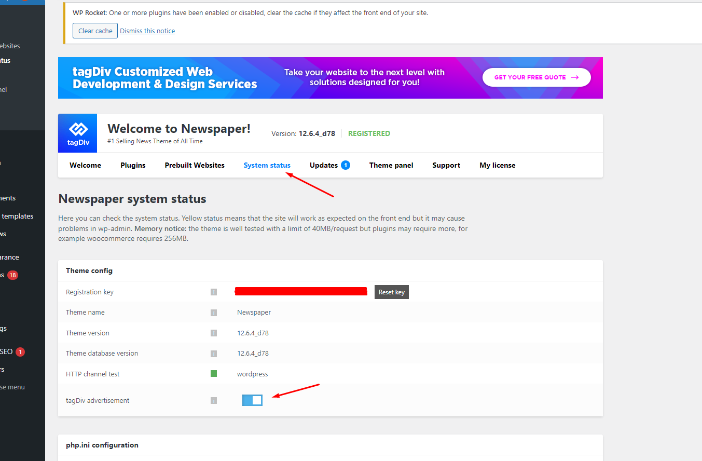Click the wordpress value in HTTP channel test
702x461 pixels.
(x=253, y=374)
